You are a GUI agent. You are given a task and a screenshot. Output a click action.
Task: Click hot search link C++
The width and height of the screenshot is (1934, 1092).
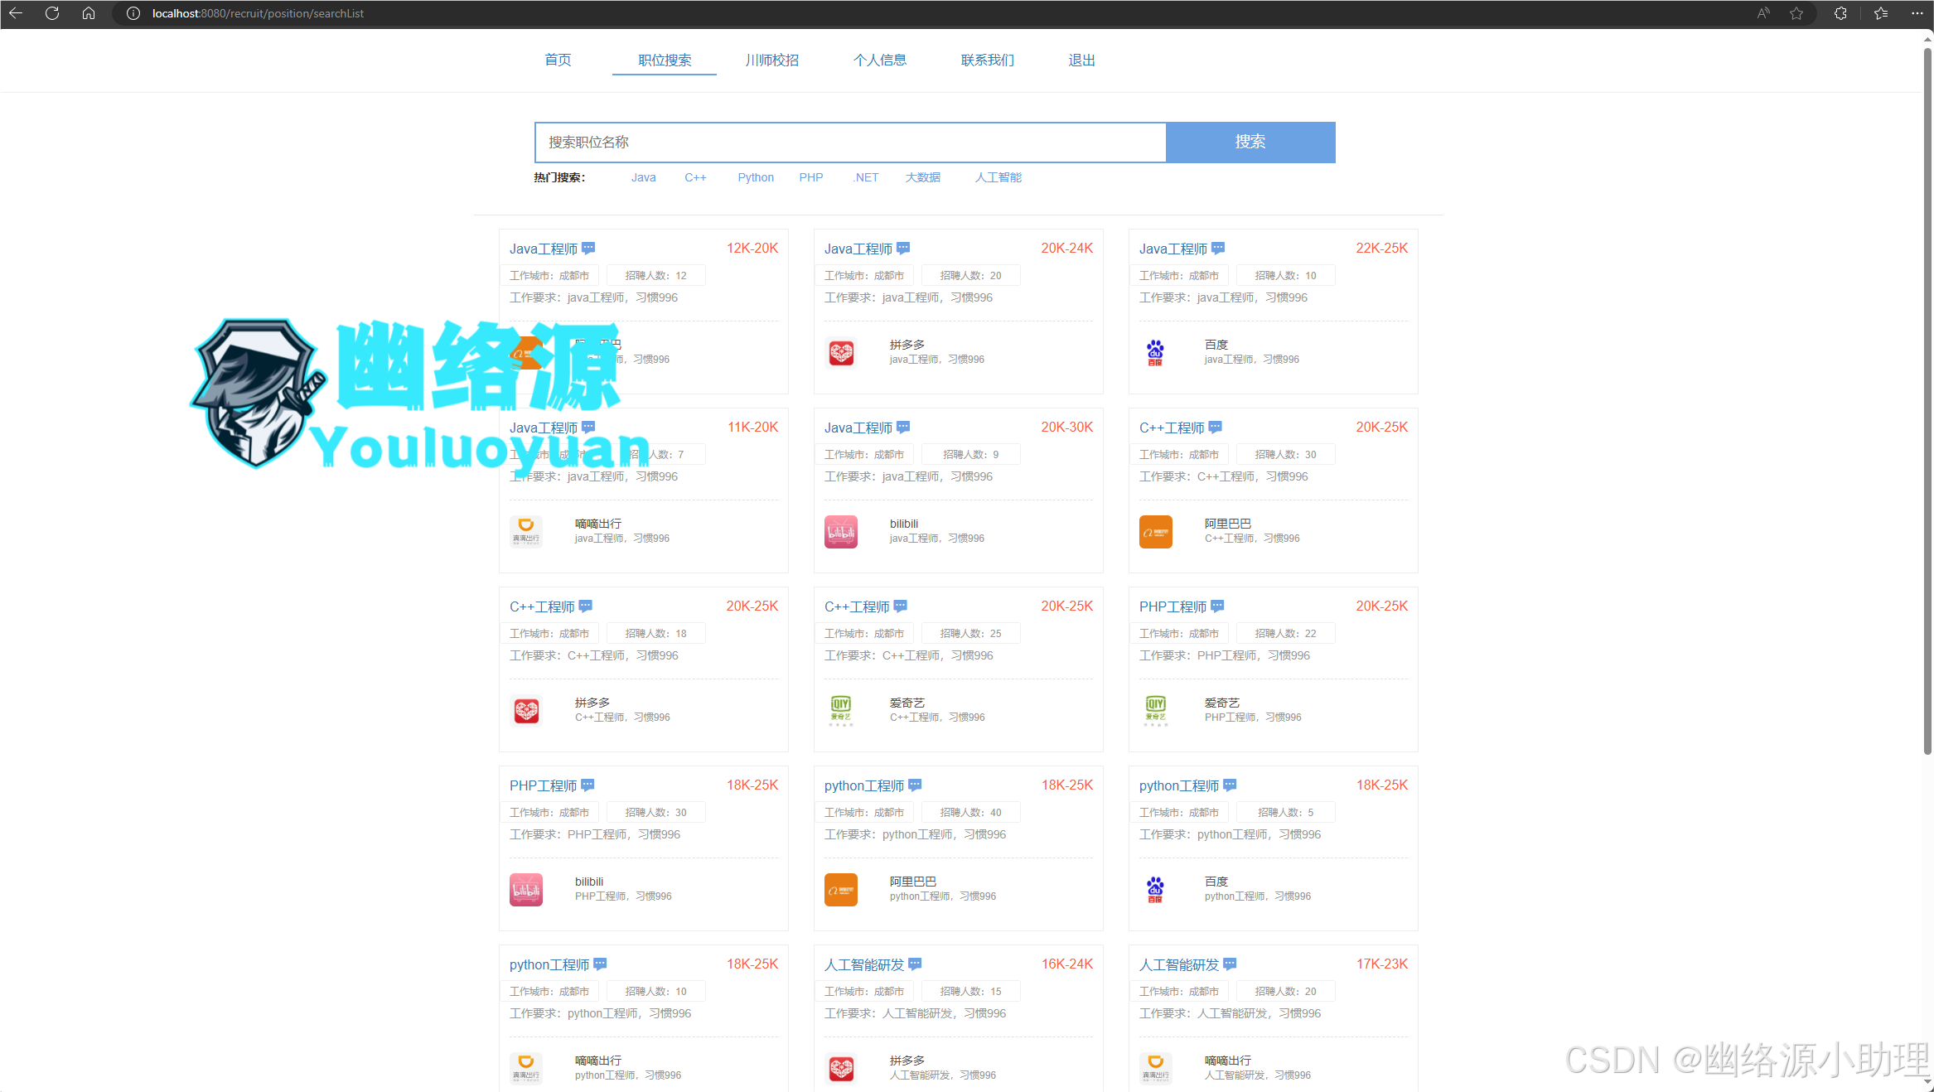695,177
